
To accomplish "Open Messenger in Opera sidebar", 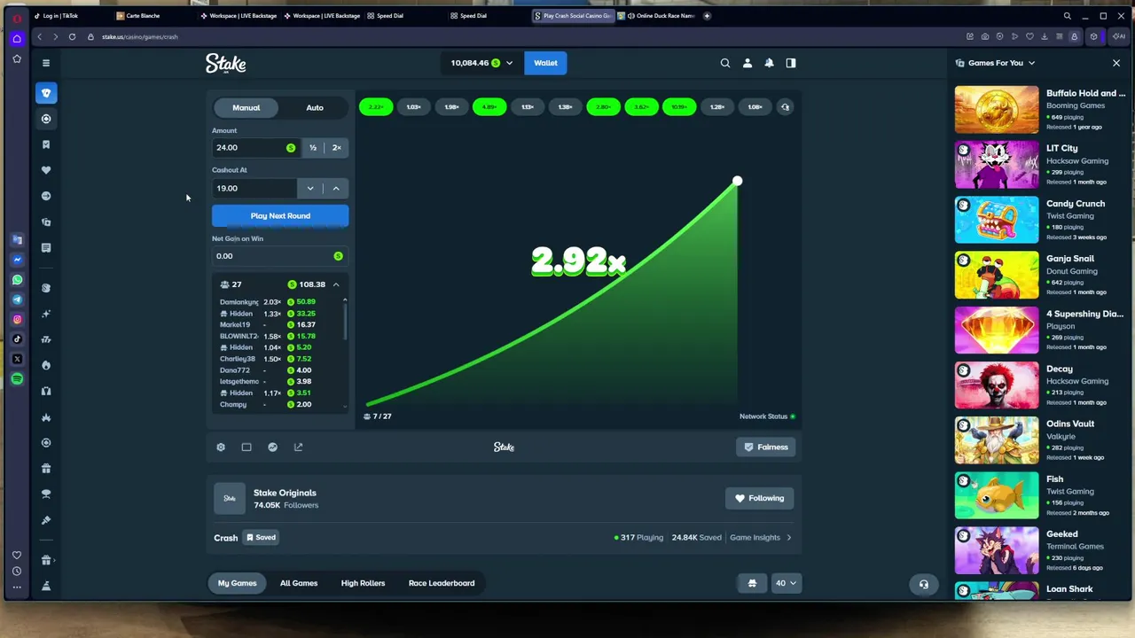I will click(x=17, y=260).
